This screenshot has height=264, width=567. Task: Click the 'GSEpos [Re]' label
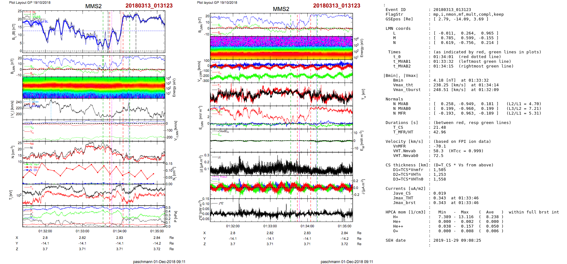click(x=399, y=19)
